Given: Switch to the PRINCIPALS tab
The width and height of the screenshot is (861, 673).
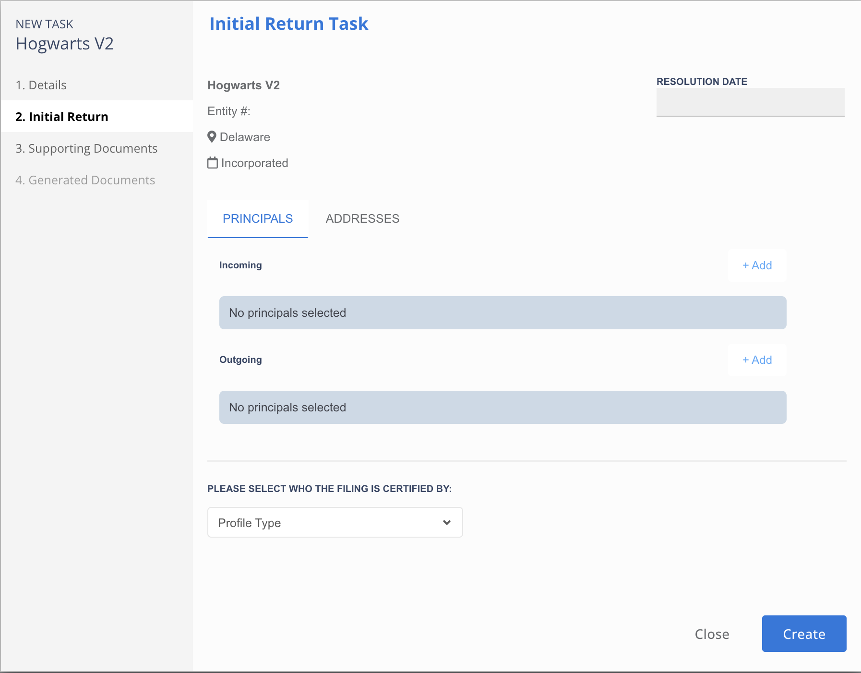Looking at the screenshot, I should (x=258, y=218).
